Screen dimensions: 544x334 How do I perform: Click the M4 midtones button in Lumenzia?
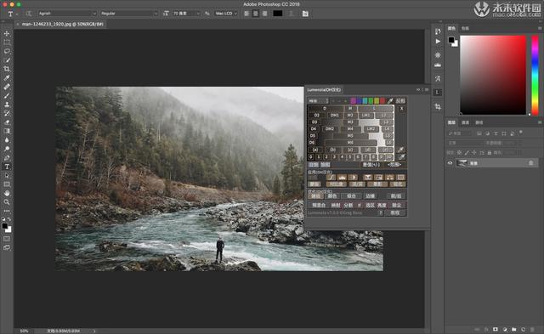pos(350,128)
